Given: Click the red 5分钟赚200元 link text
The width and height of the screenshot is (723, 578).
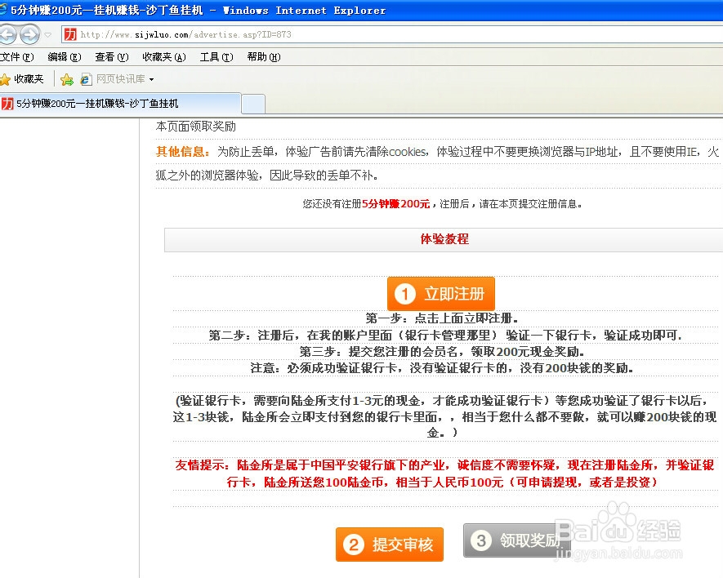Looking at the screenshot, I should pyautogui.click(x=396, y=204).
